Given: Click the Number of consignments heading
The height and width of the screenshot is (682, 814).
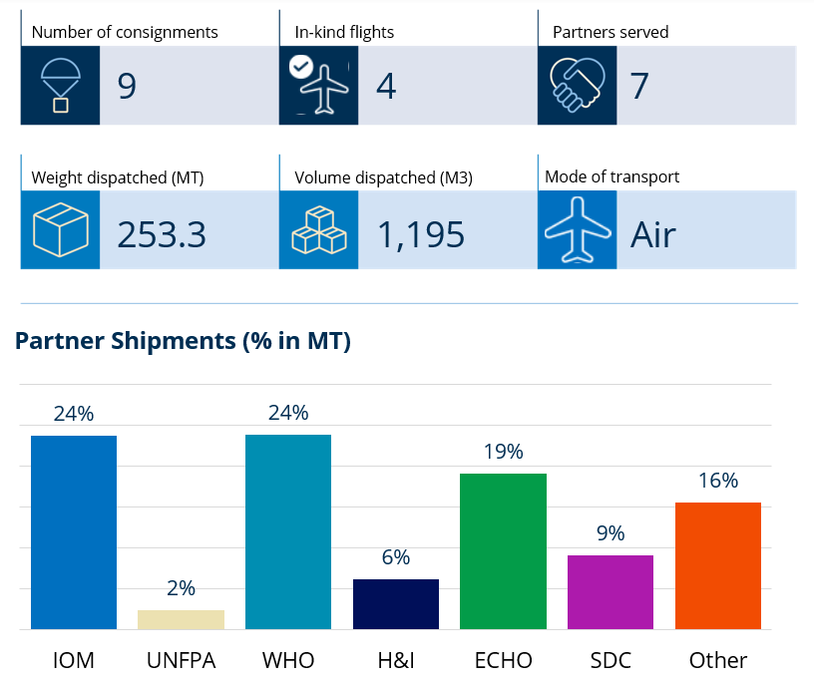Looking at the screenshot, I should pyautogui.click(x=125, y=32).
